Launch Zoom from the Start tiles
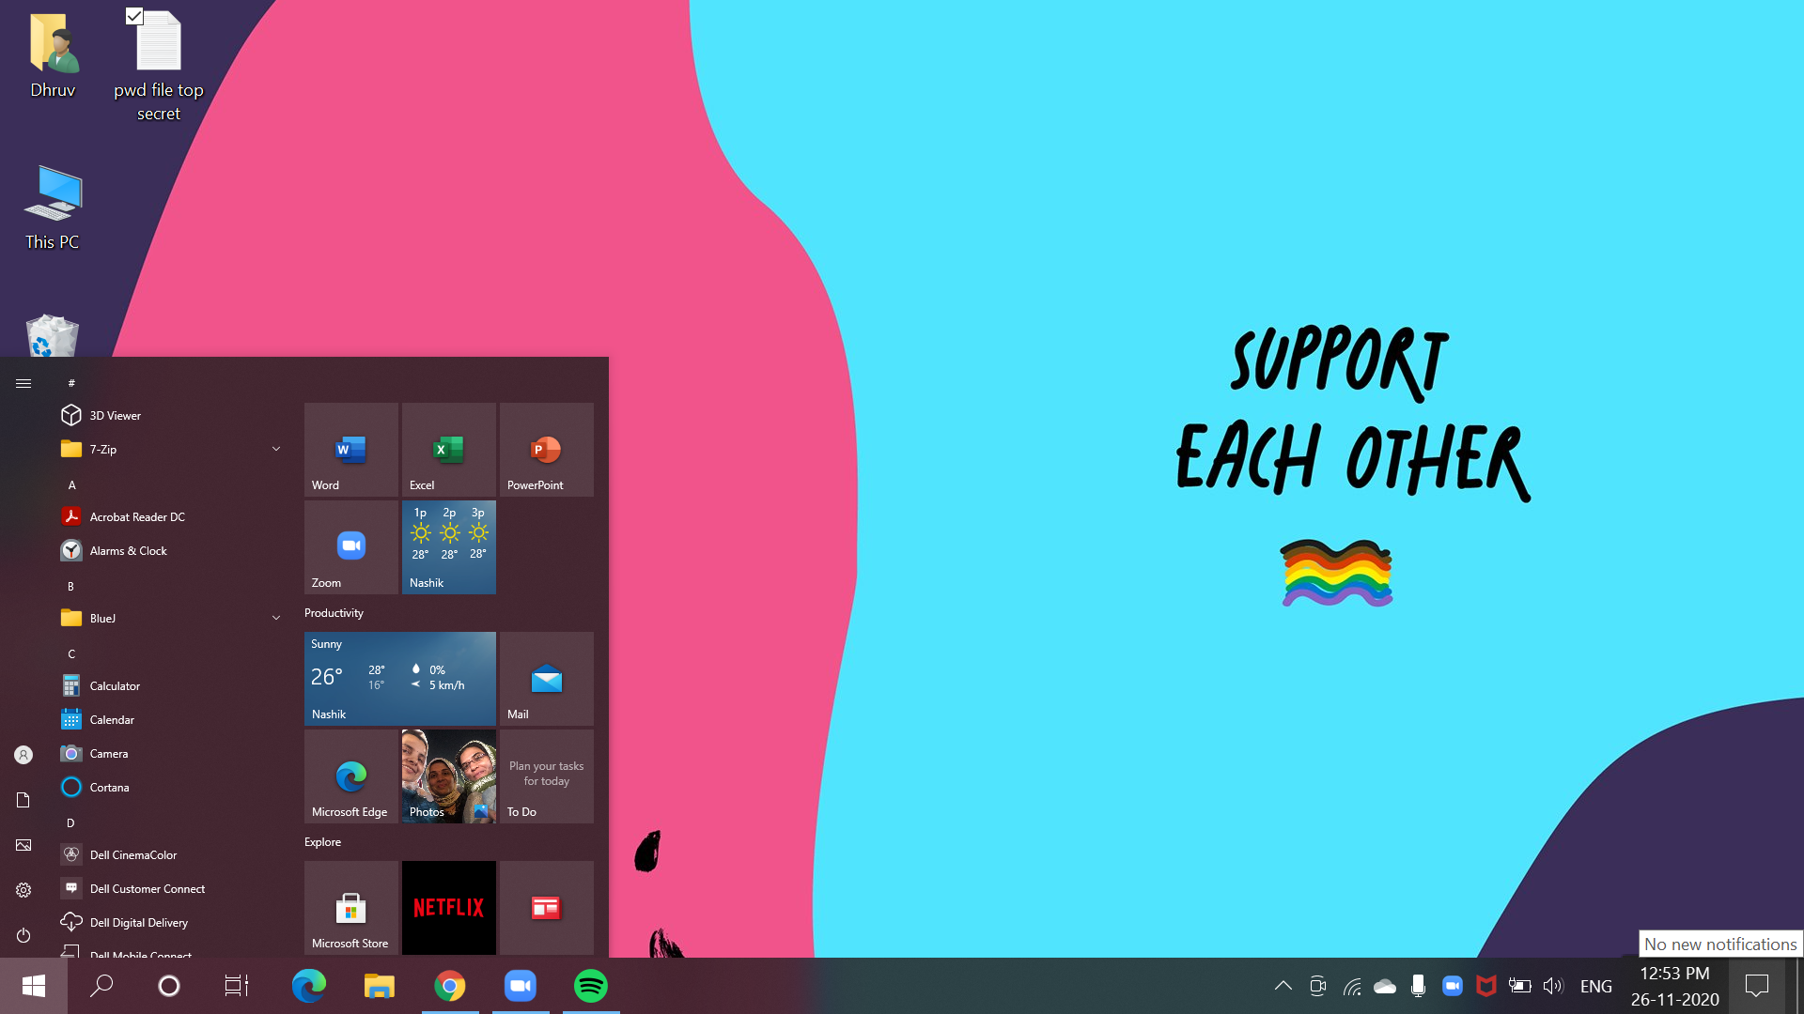Image resolution: width=1804 pixels, height=1014 pixels. pyautogui.click(x=351, y=547)
